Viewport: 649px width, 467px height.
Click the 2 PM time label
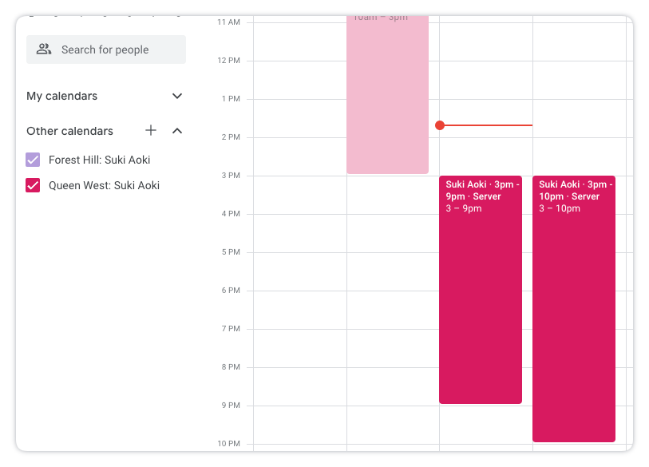231,137
